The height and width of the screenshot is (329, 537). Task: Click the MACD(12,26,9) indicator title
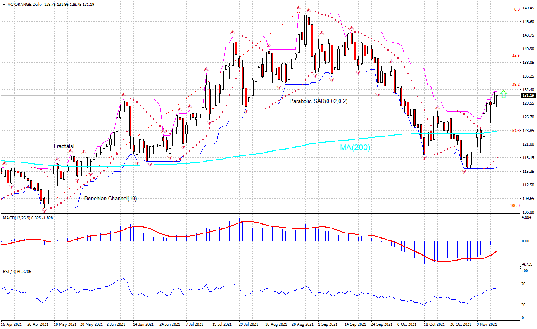(x=16, y=218)
